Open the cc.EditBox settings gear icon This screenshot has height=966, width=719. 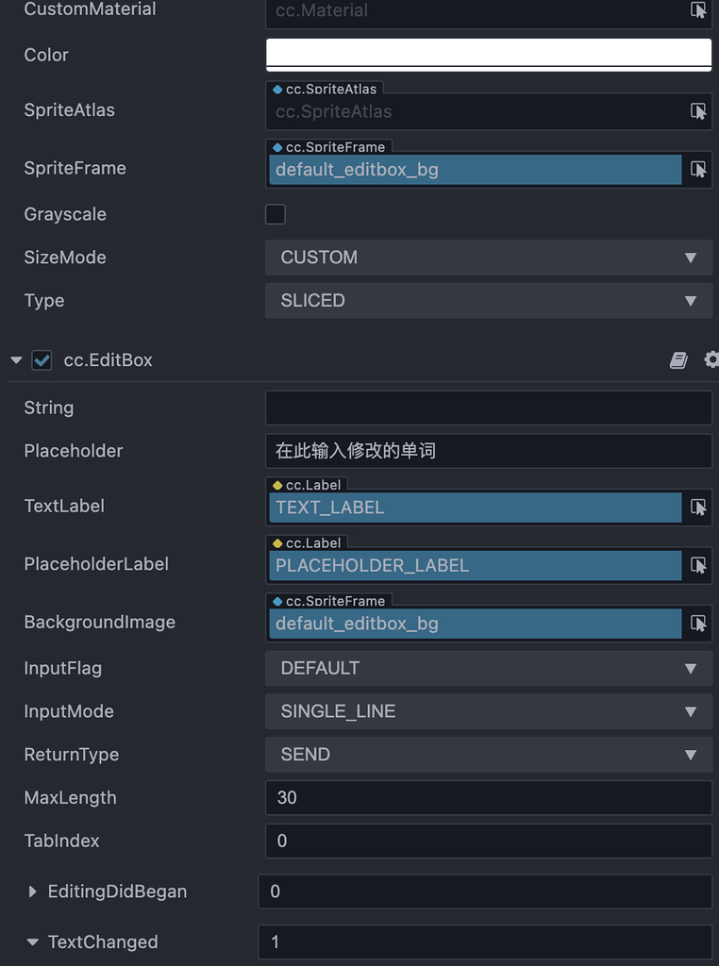(711, 359)
